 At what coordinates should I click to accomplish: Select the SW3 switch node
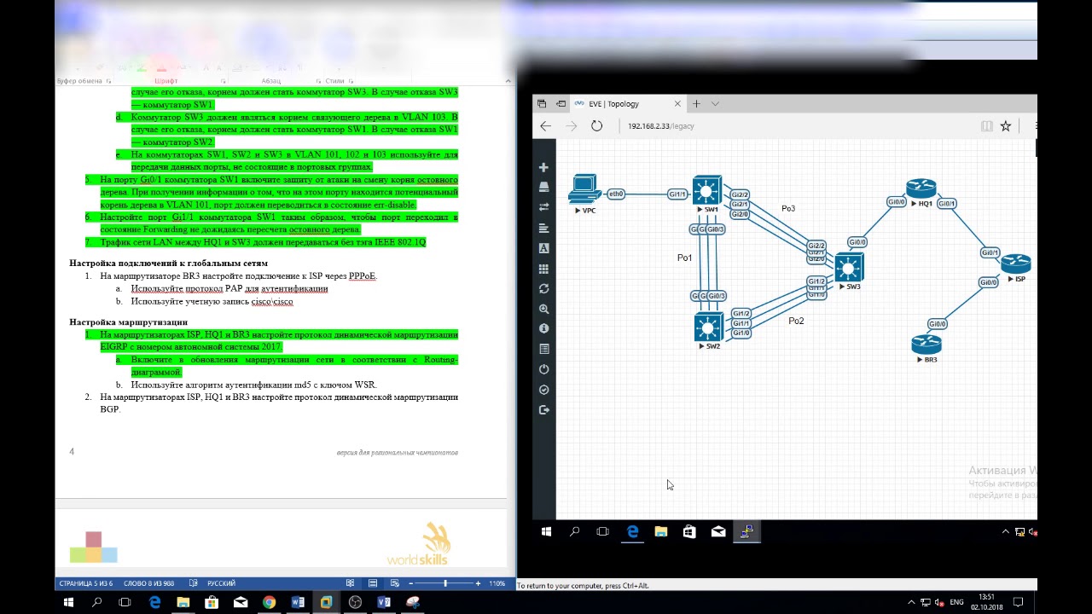coord(849,268)
